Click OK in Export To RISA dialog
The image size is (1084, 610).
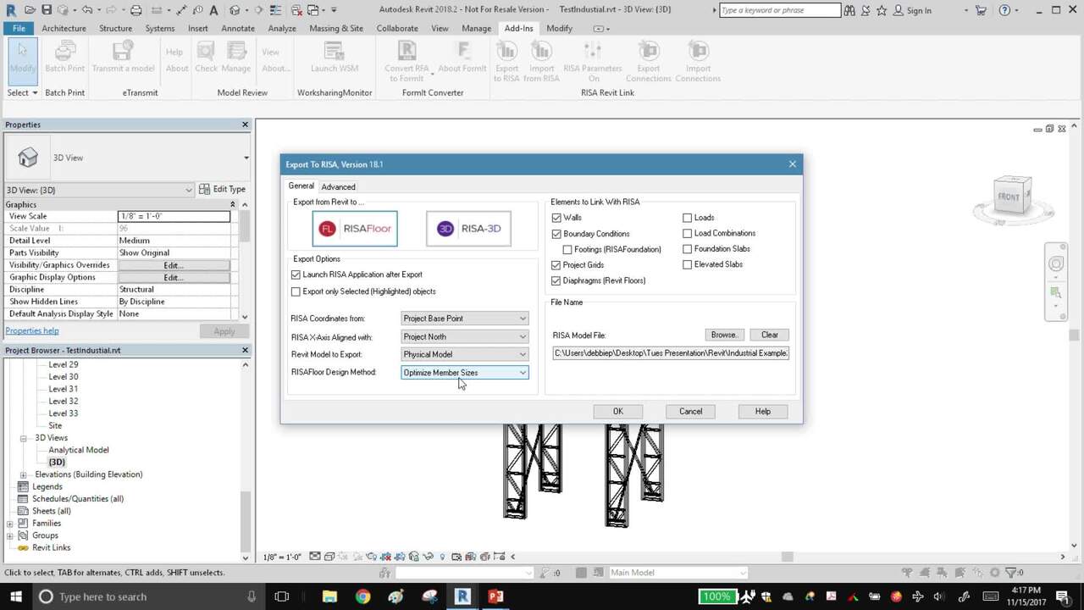pyautogui.click(x=618, y=411)
